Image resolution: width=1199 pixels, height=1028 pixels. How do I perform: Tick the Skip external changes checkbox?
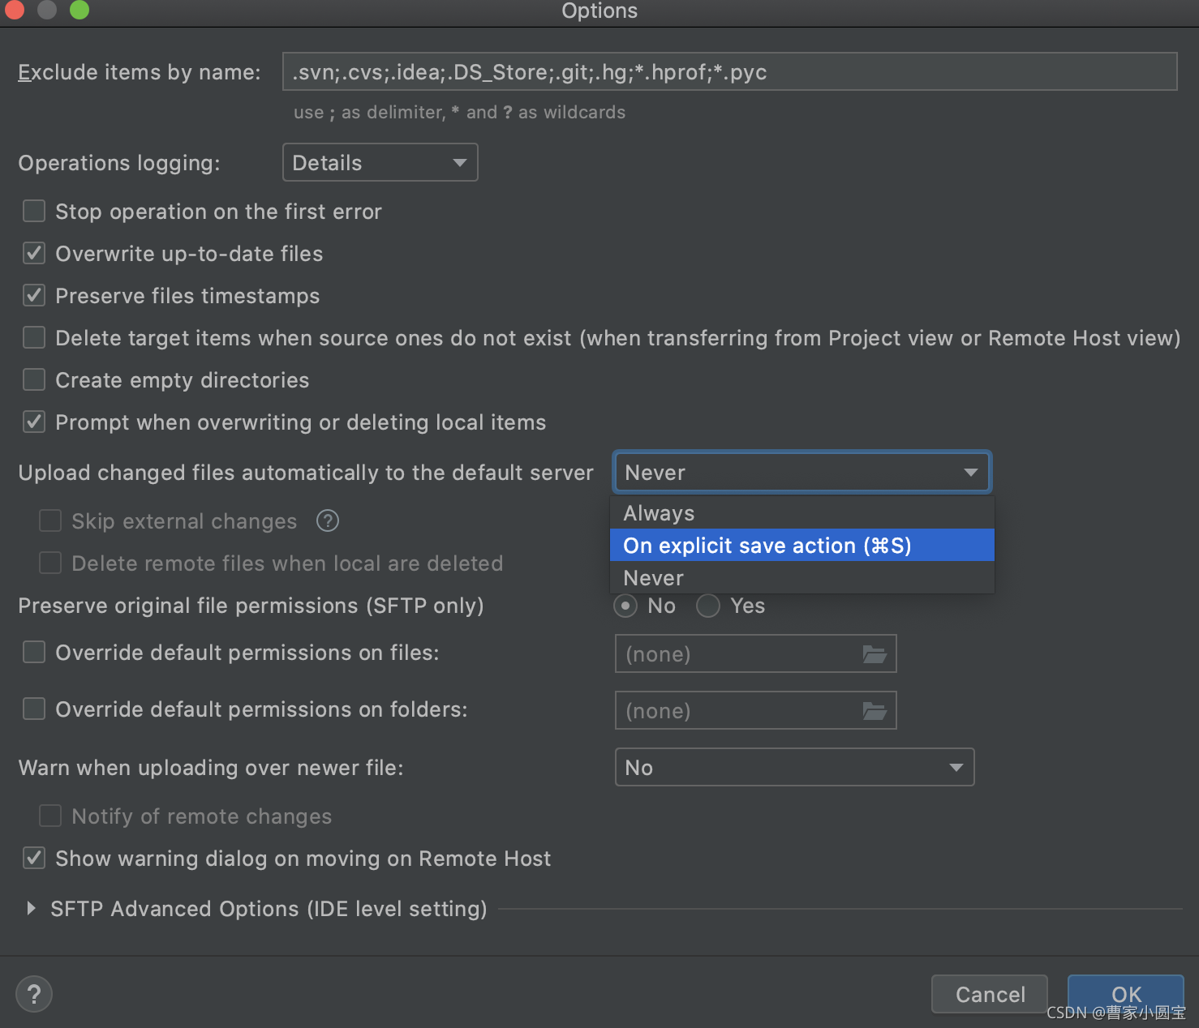50,520
